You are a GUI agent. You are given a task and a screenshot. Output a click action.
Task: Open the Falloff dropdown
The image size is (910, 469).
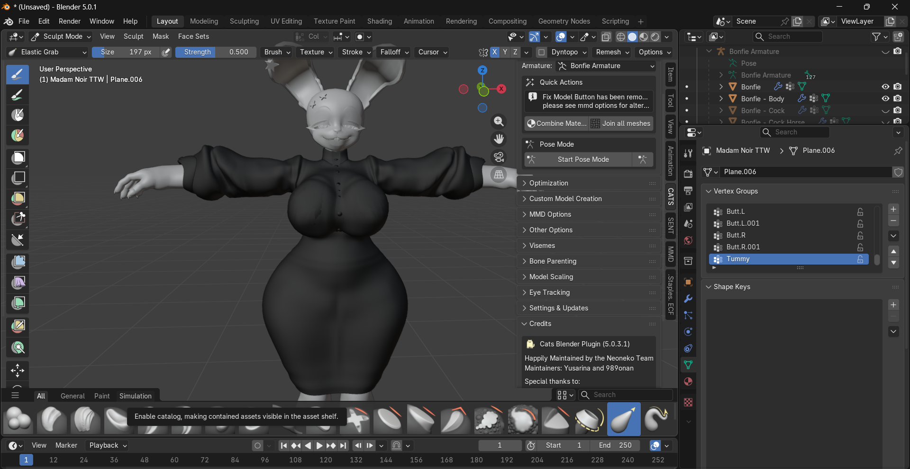click(x=394, y=52)
